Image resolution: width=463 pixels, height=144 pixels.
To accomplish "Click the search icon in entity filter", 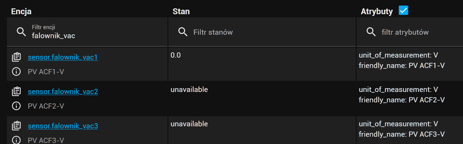I will [22, 32].
